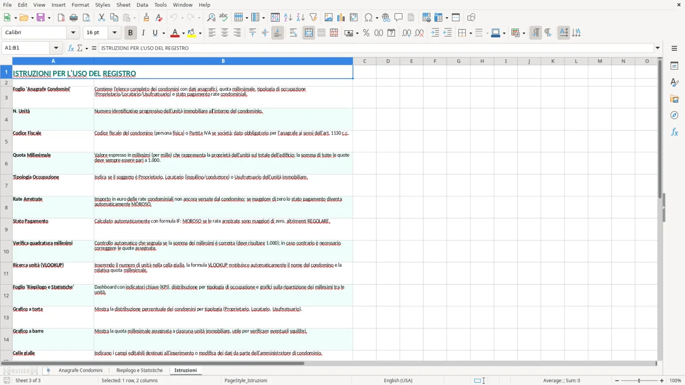This screenshot has height=385, width=685.
Task: Click the AutoFilter funnel icon
Action: coord(313,18)
